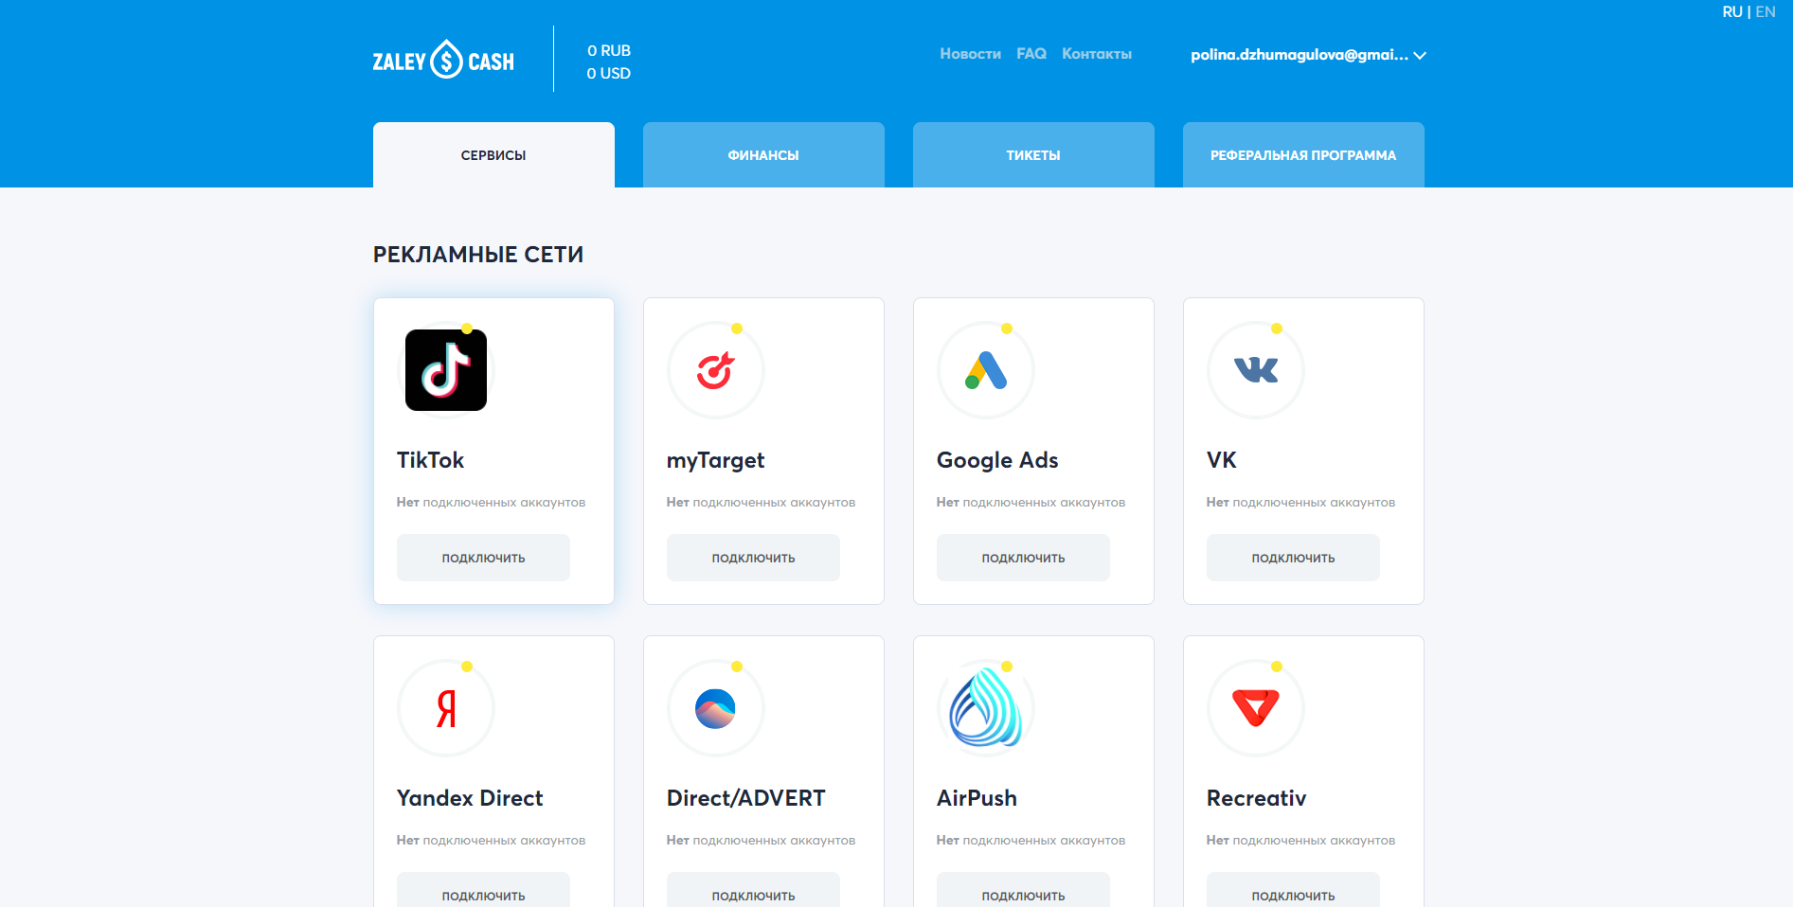The width and height of the screenshot is (1793, 907).
Task: Select the Yandex Direct card title
Action: coord(470,798)
